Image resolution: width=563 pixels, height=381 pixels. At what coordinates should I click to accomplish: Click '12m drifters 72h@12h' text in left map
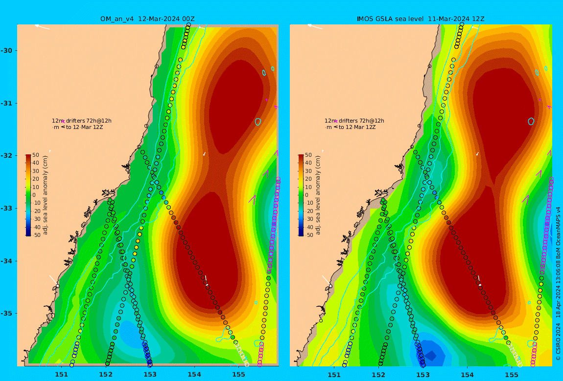81,121
